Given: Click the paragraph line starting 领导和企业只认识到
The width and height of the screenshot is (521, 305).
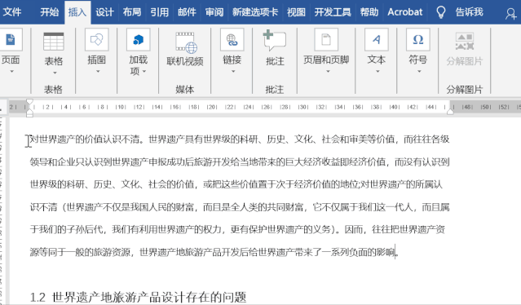Looking at the screenshot, I should pos(240,161).
